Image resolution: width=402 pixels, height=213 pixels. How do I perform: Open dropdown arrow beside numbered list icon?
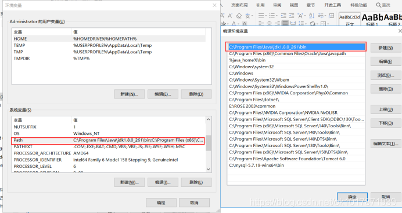pyautogui.click(x=277, y=16)
